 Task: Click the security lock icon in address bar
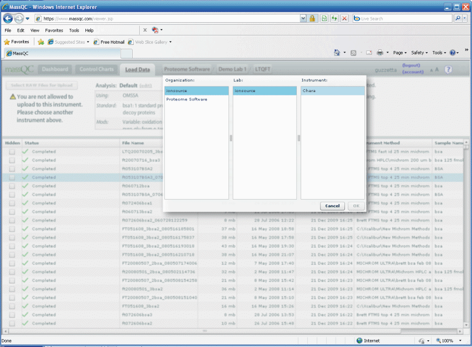(312, 19)
